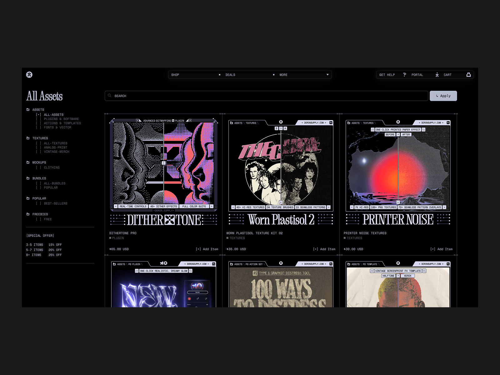Click the "PRINTER NOISE TEXTURES" title
The width and height of the screenshot is (500, 375).
click(x=365, y=233)
